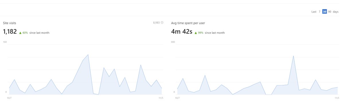Click the clock icon next to 8,983
Viewport: 344px width, 107px height.
(x=162, y=22)
